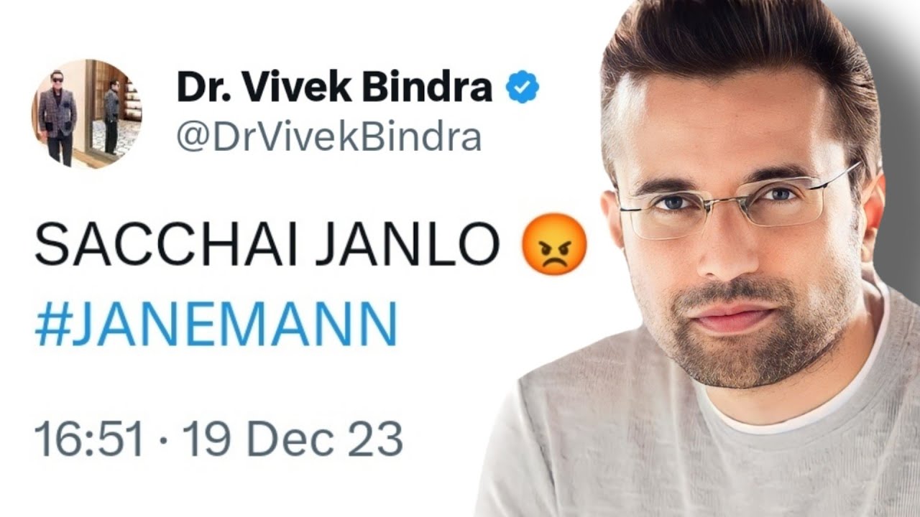Open the #JANEMANN hashtag

click(216, 324)
